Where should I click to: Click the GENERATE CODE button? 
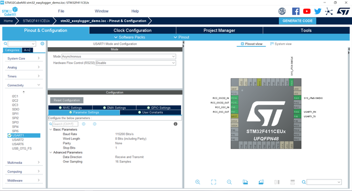coord(298,21)
